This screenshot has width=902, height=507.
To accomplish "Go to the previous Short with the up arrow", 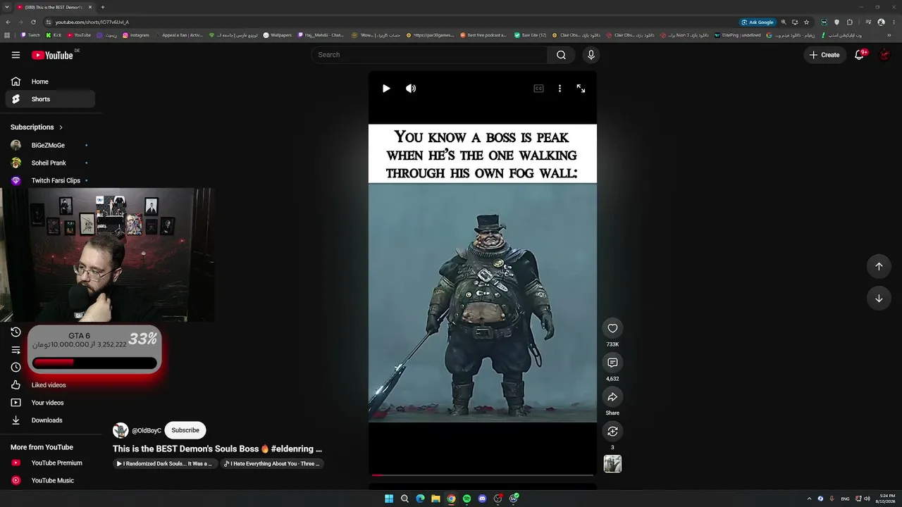I will tap(879, 266).
